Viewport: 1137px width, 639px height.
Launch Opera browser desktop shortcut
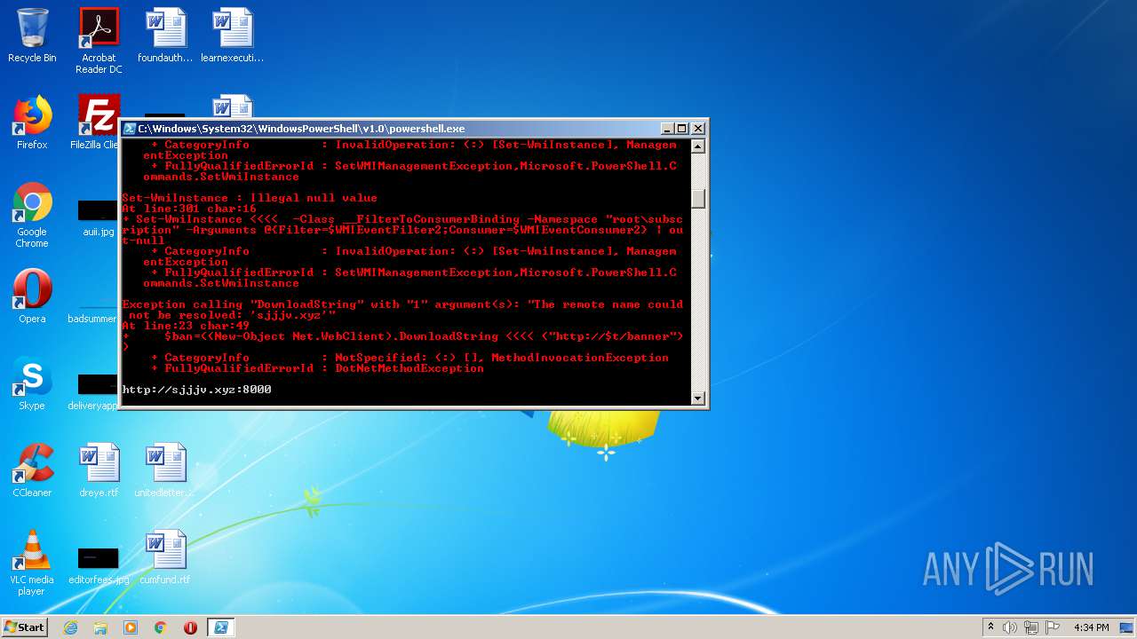point(32,296)
